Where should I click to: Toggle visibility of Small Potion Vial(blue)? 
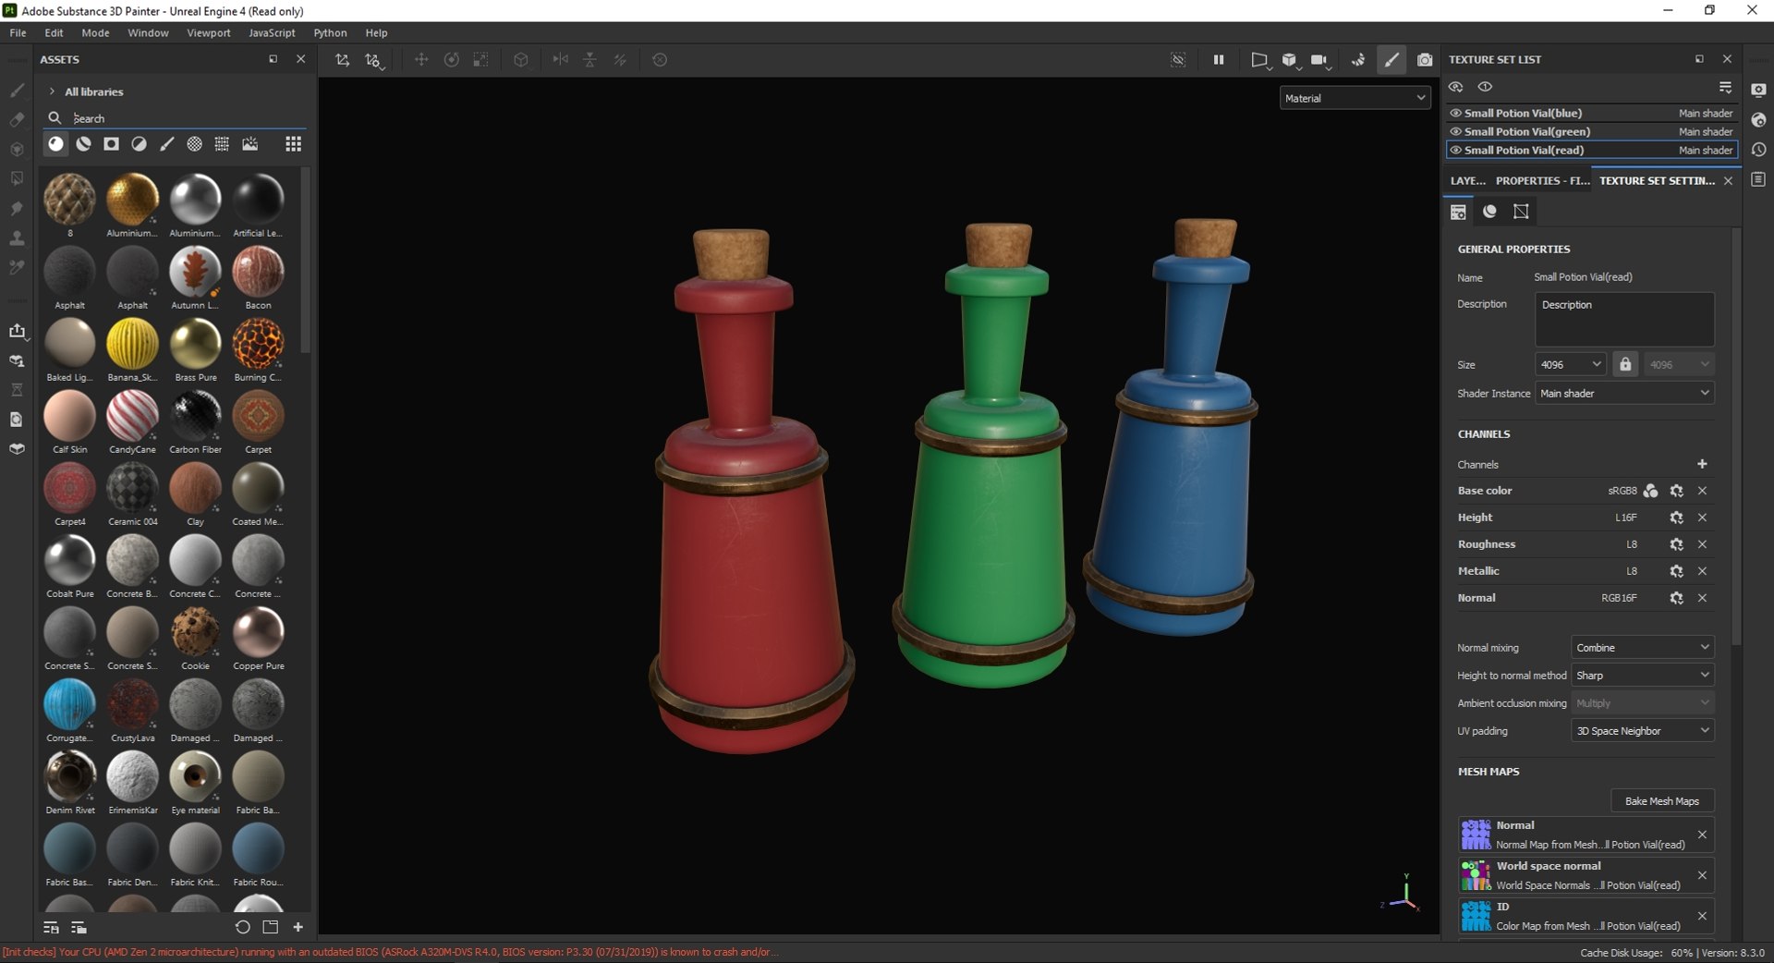pyautogui.click(x=1456, y=113)
